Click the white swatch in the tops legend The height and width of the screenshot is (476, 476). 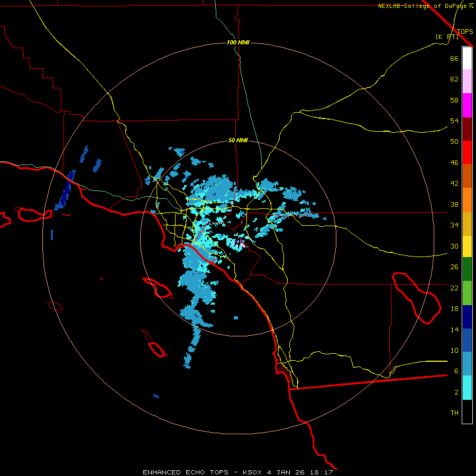(x=467, y=58)
